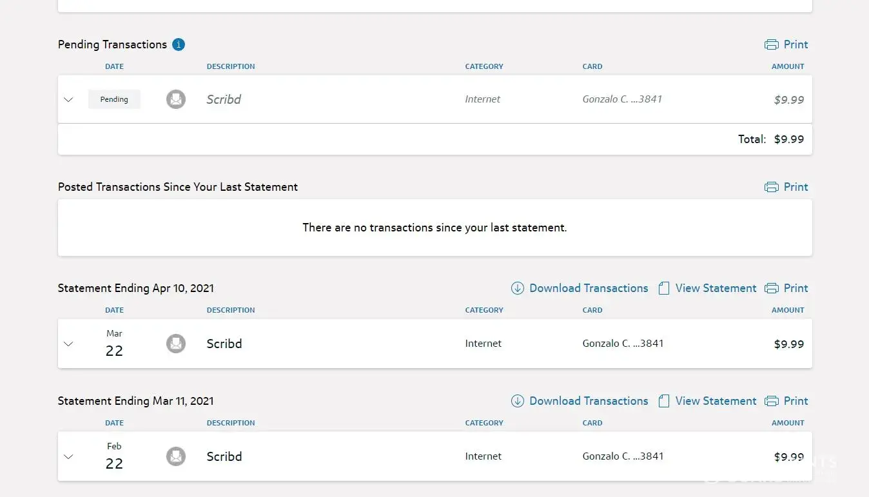Click merchant icon next to pending Scribd

pos(176,99)
